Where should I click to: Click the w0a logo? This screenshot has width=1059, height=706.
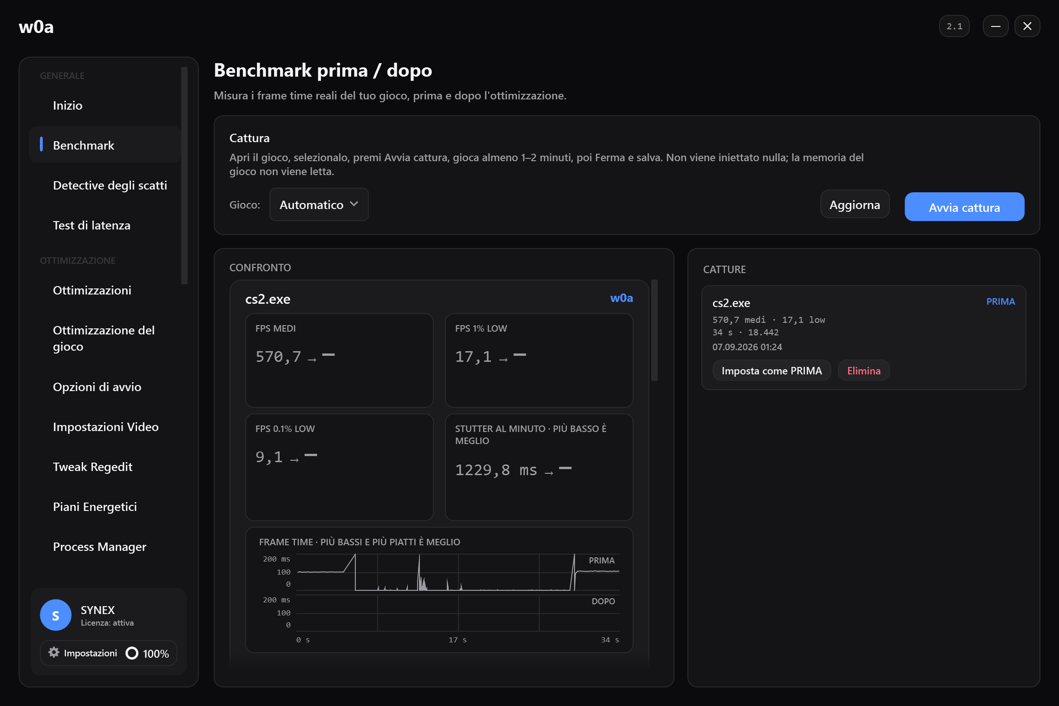(36, 27)
